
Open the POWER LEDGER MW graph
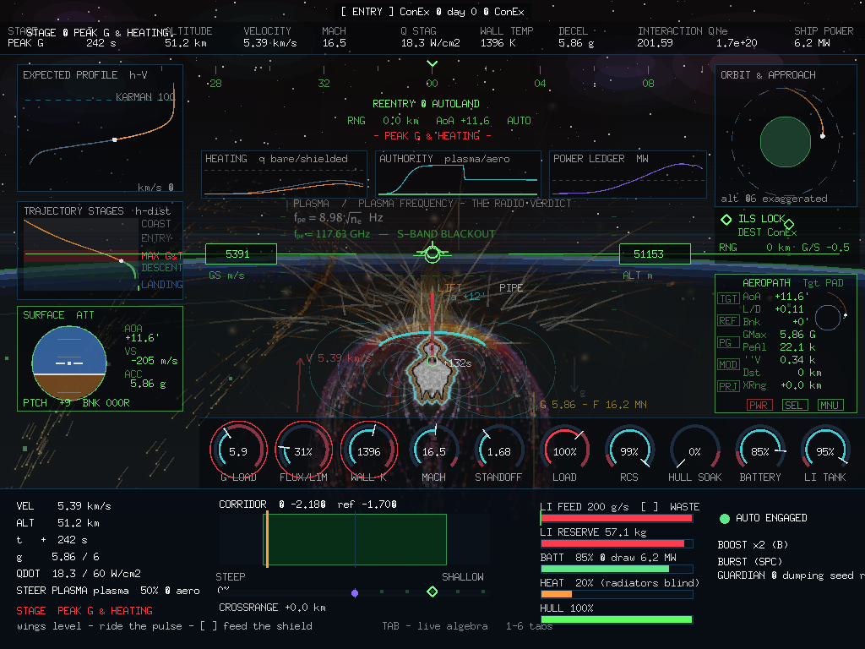[x=628, y=174]
